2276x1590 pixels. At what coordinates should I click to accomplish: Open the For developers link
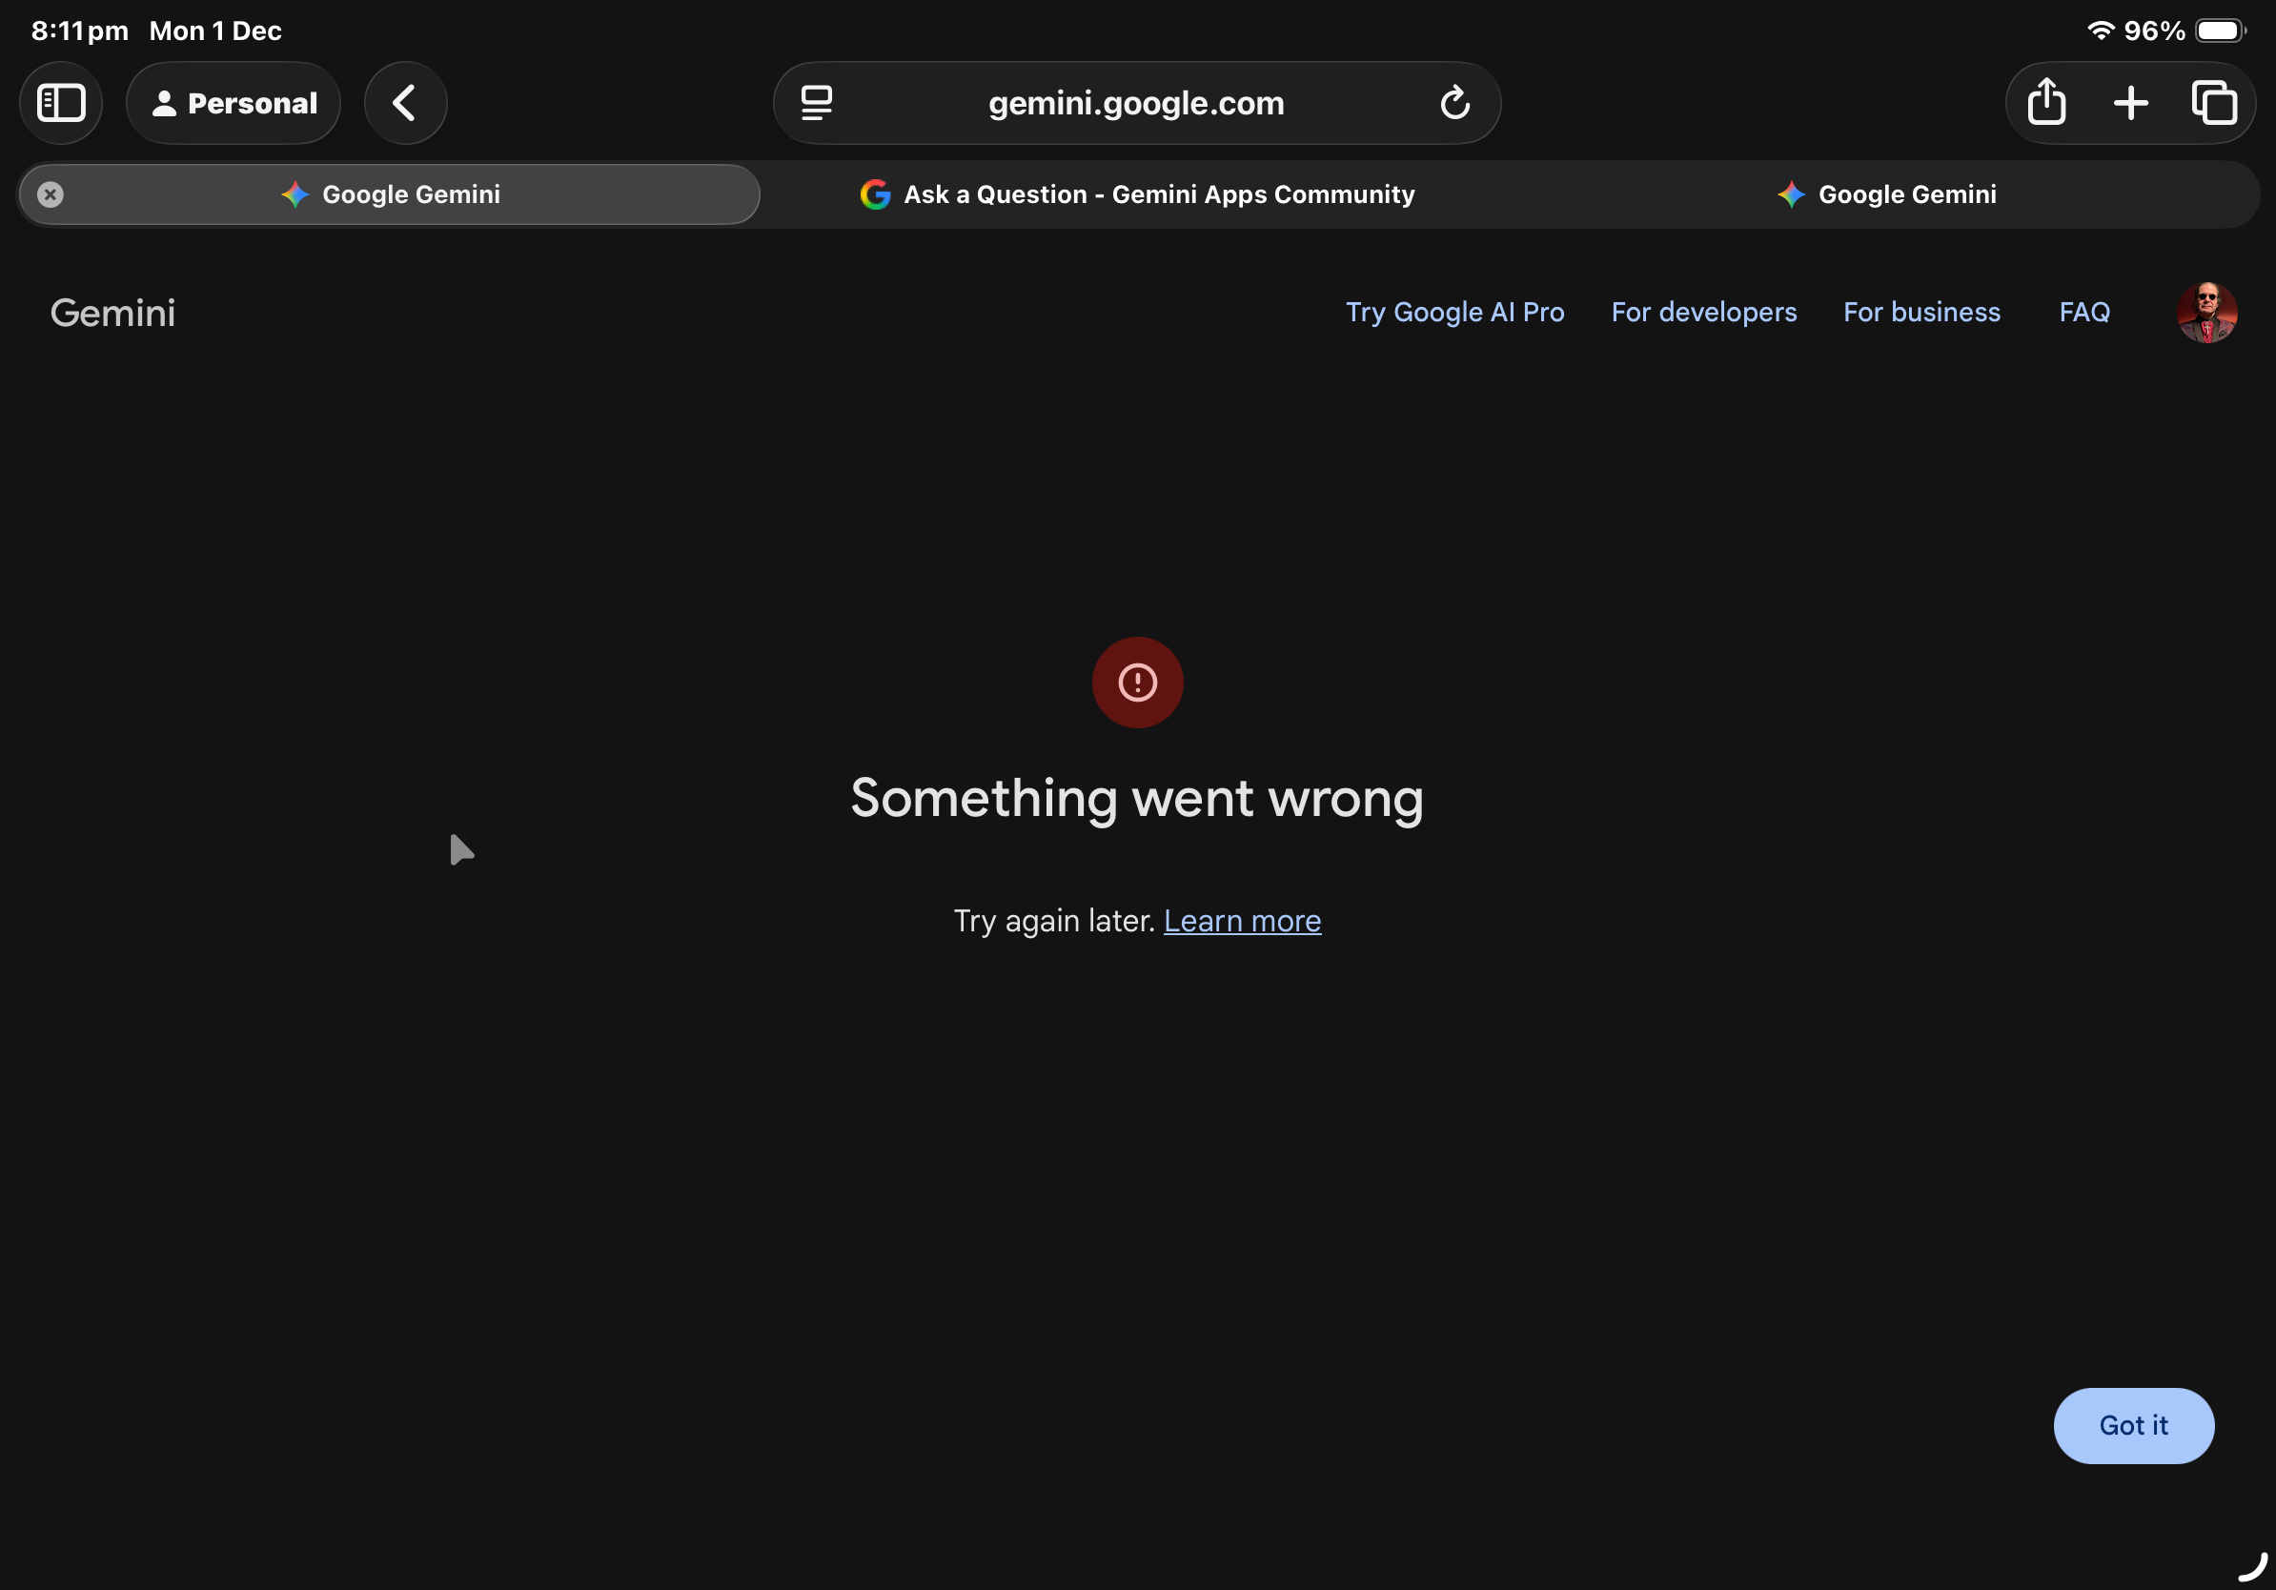coord(1703,313)
